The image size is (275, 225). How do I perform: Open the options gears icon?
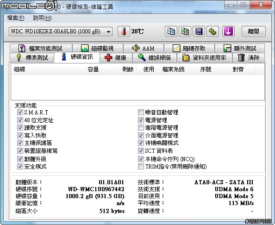pyautogui.click(x=212, y=31)
